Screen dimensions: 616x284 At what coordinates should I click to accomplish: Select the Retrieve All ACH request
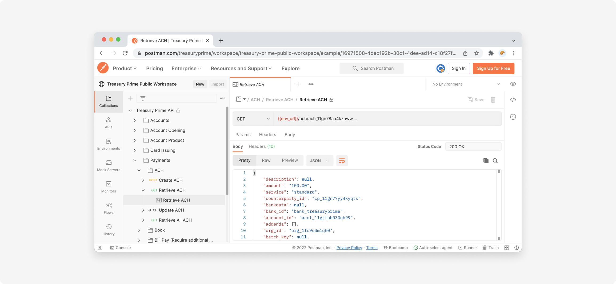tap(175, 220)
